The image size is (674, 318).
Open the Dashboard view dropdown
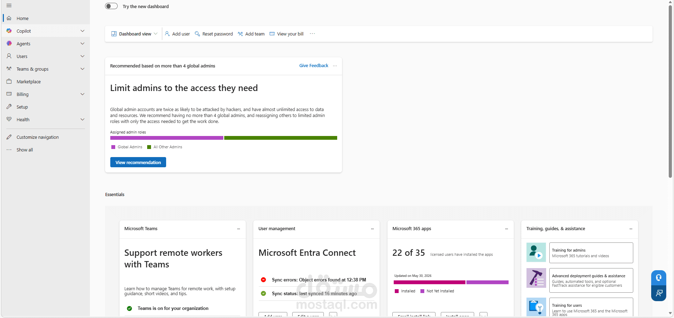coord(134,34)
